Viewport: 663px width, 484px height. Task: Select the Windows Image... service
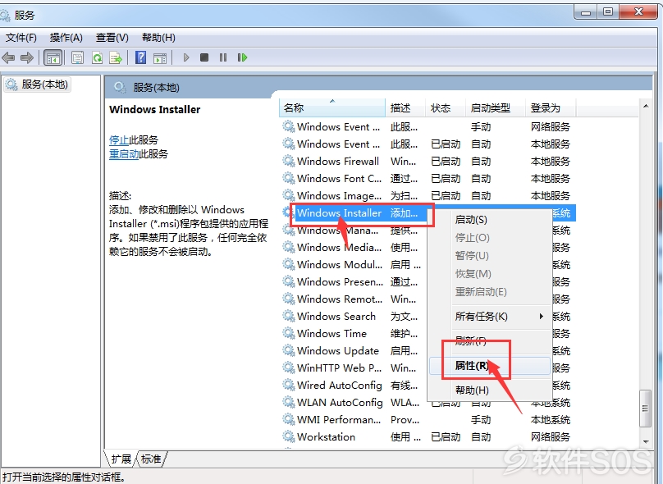pyautogui.click(x=339, y=196)
